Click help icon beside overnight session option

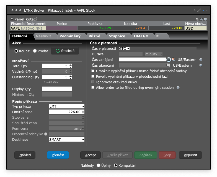pos(178,87)
